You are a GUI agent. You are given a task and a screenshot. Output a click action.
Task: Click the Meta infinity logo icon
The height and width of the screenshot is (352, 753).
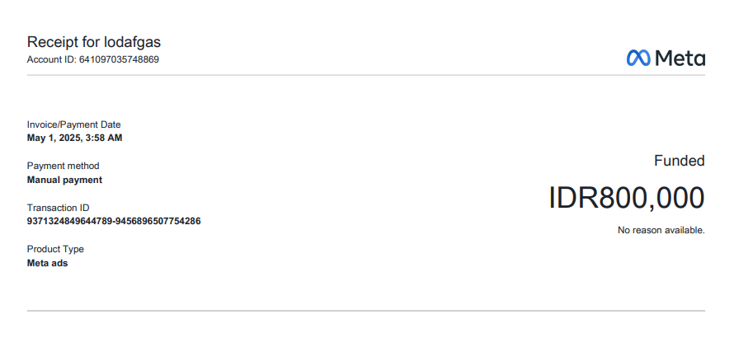point(638,58)
